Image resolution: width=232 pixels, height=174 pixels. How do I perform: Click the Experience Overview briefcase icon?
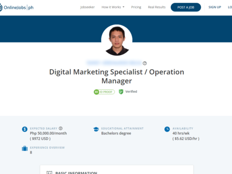[x=25, y=148]
